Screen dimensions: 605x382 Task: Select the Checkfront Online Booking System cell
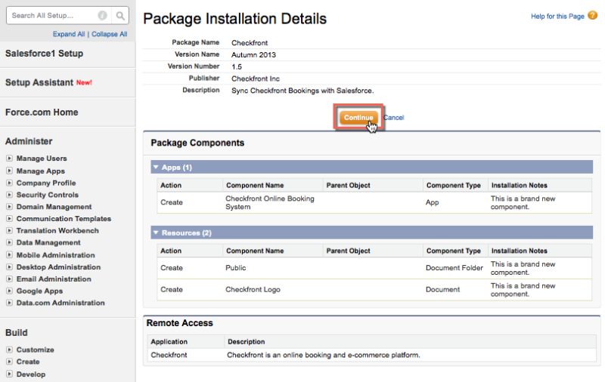pos(270,202)
